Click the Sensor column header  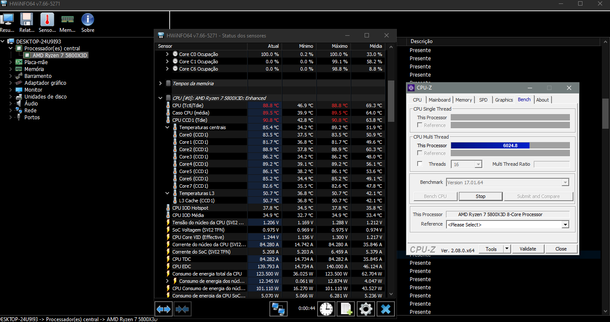[201, 46]
